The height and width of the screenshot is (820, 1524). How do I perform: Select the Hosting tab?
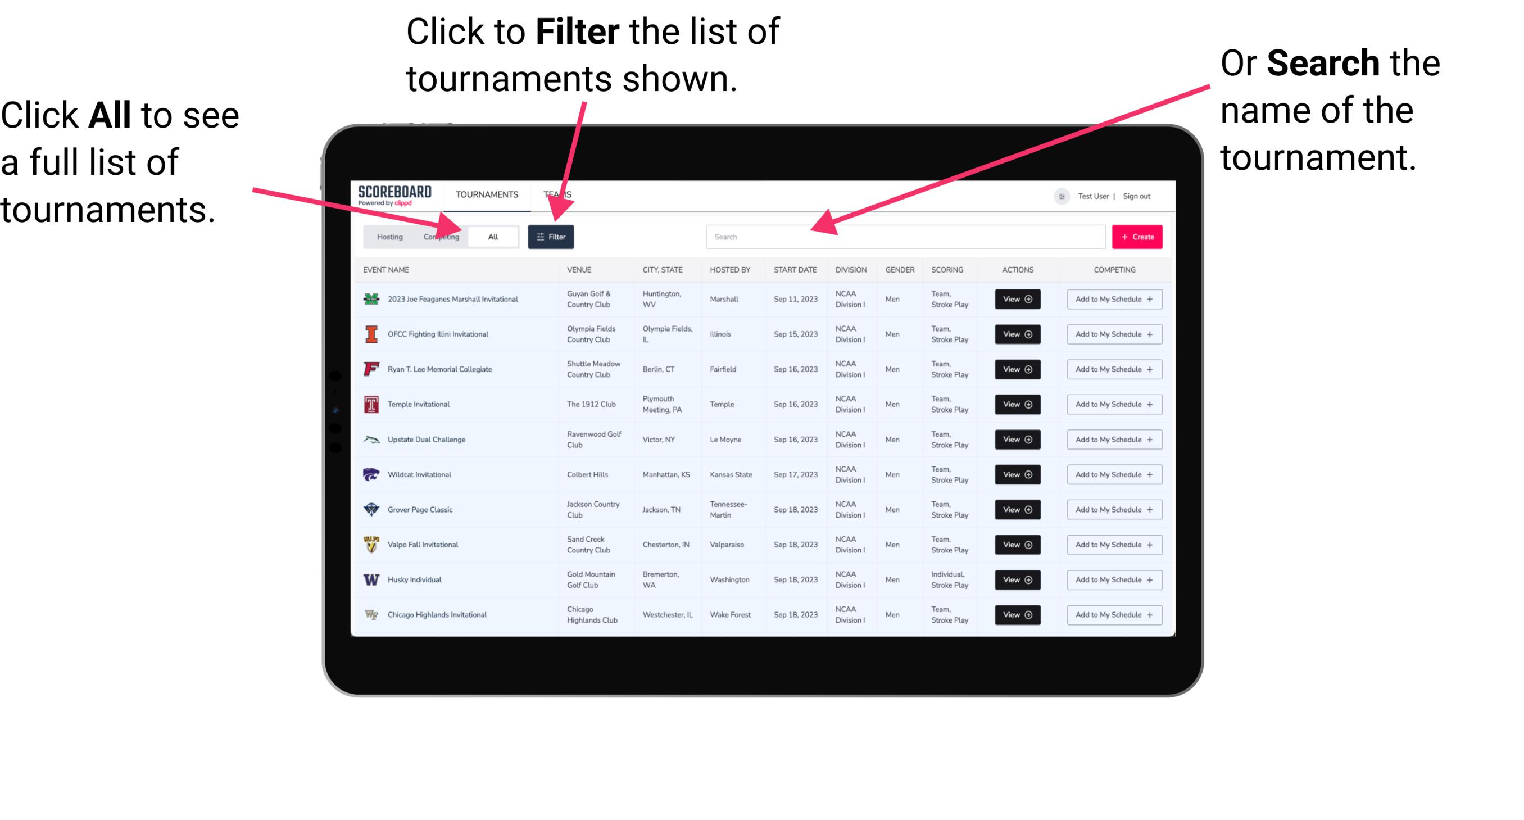pos(389,236)
